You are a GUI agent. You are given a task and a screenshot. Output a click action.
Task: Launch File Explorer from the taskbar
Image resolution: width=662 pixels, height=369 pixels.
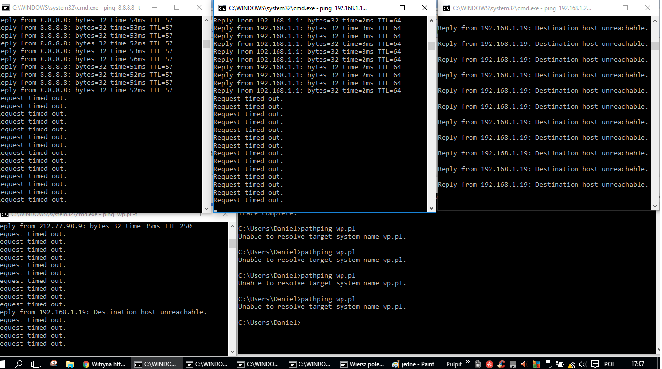coord(70,364)
